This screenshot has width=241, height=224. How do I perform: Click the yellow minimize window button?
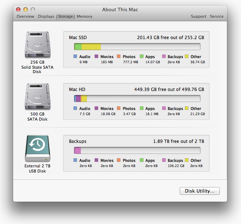(x=26, y=10)
